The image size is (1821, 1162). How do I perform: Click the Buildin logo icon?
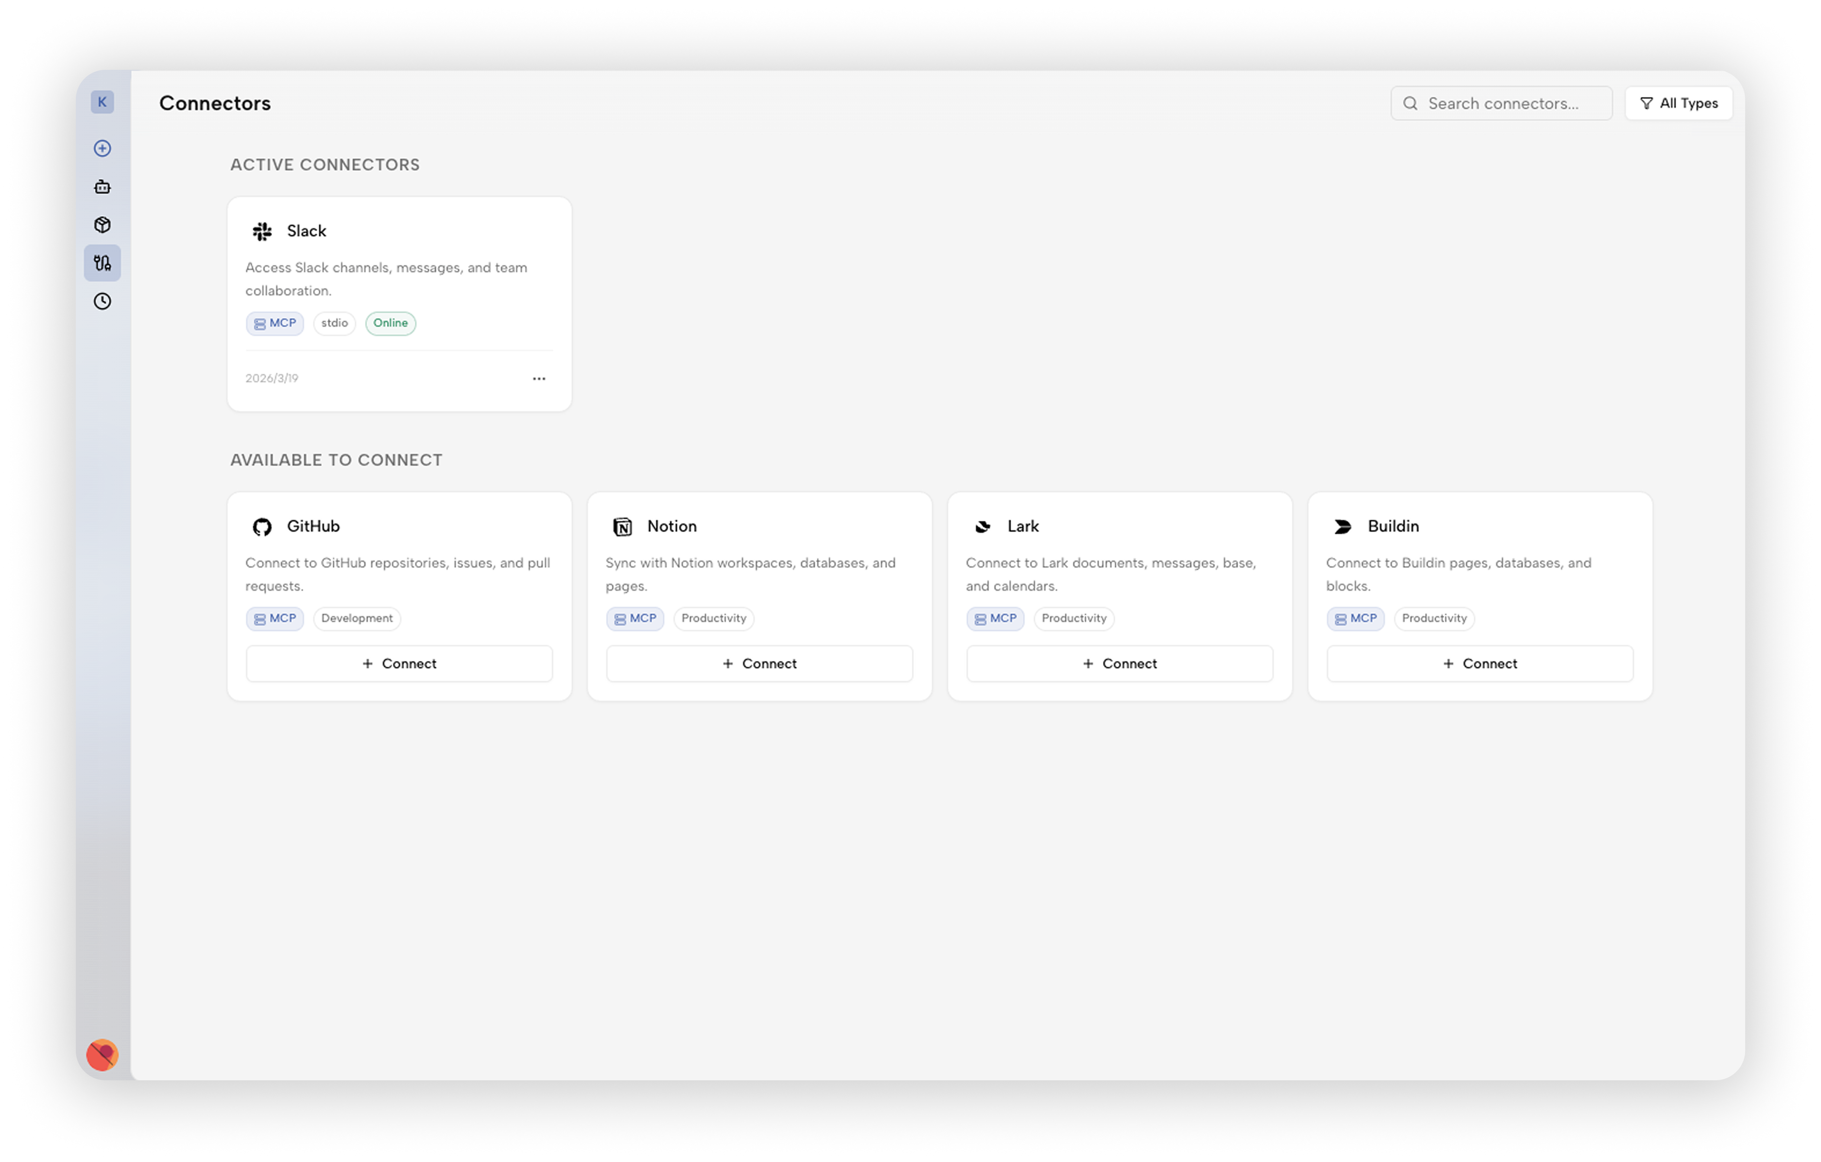point(1343,527)
